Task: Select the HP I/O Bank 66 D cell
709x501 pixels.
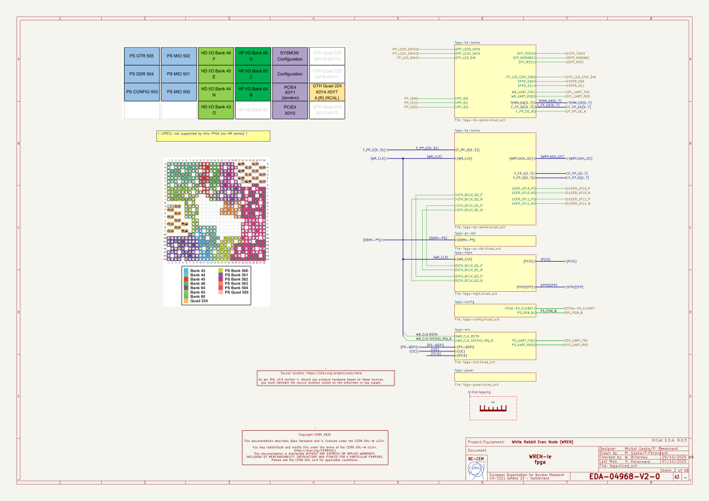Action: point(253,56)
